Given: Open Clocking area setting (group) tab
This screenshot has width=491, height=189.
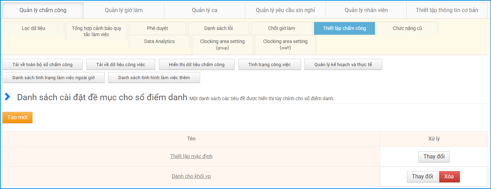Looking at the screenshot, I should [x=222, y=44].
